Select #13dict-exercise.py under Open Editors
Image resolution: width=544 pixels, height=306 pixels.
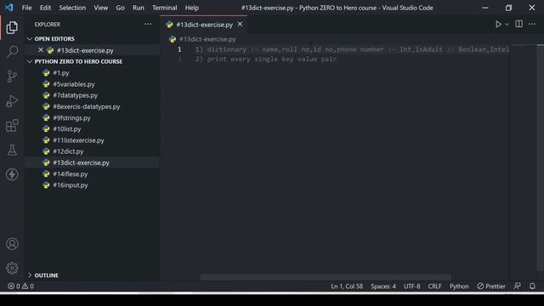click(x=93, y=50)
